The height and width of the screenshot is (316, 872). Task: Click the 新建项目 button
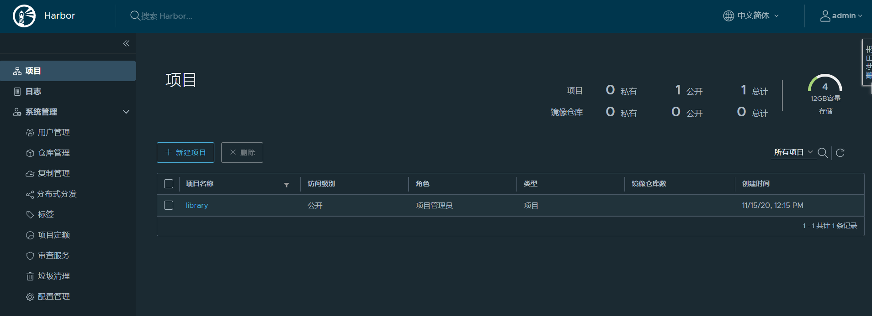click(186, 152)
